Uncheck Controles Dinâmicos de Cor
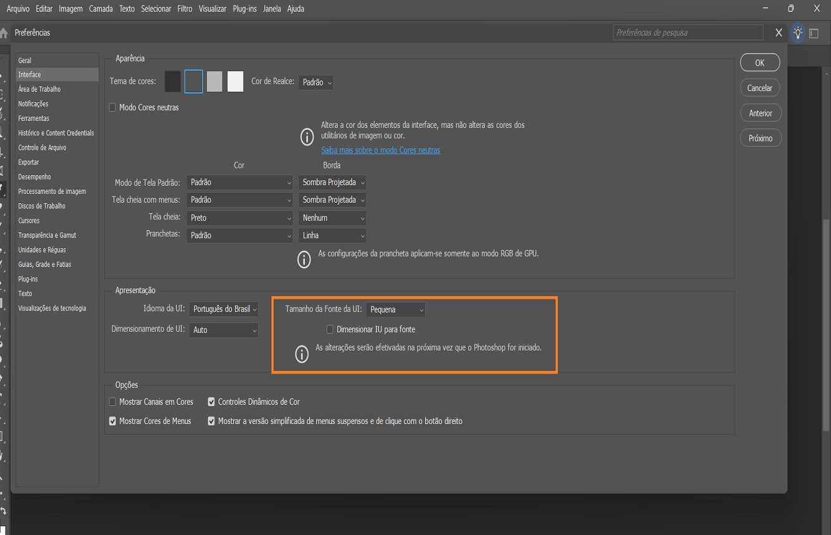 [211, 401]
